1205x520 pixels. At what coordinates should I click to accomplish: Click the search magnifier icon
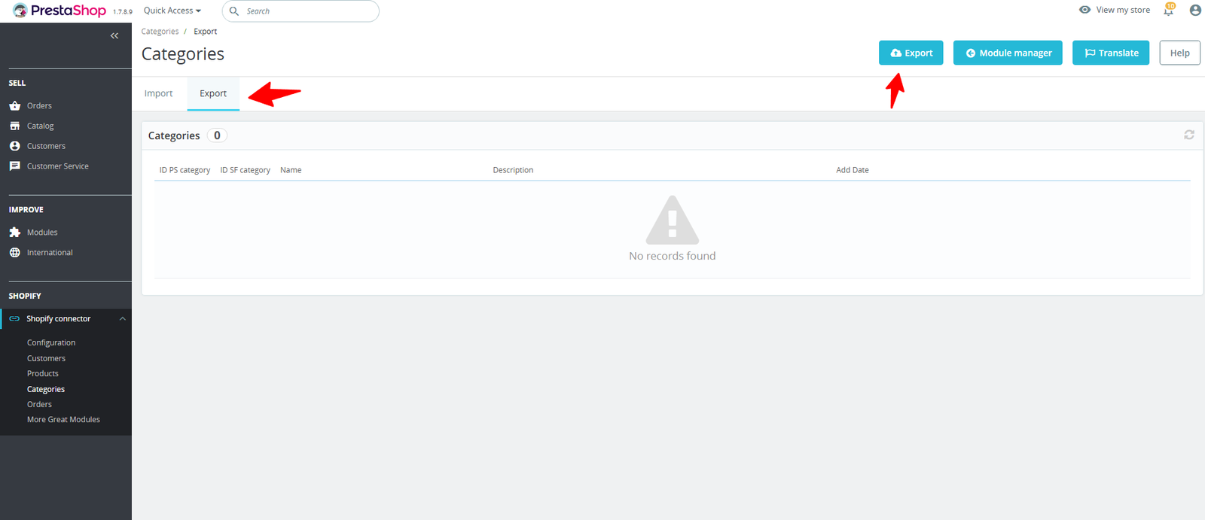[234, 11]
